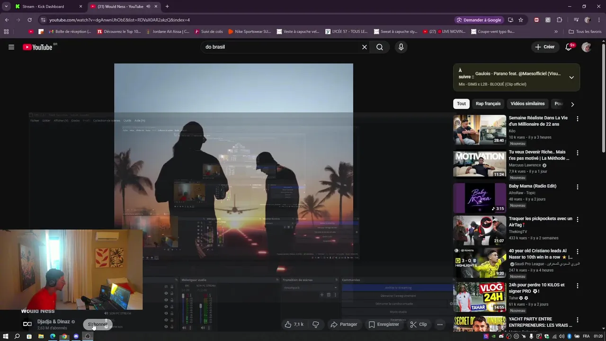Select the Rap français filter chip
The width and height of the screenshot is (606, 341).
[488, 104]
